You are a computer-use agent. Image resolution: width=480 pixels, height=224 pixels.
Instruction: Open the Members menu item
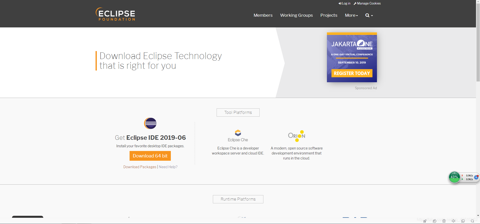click(263, 15)
